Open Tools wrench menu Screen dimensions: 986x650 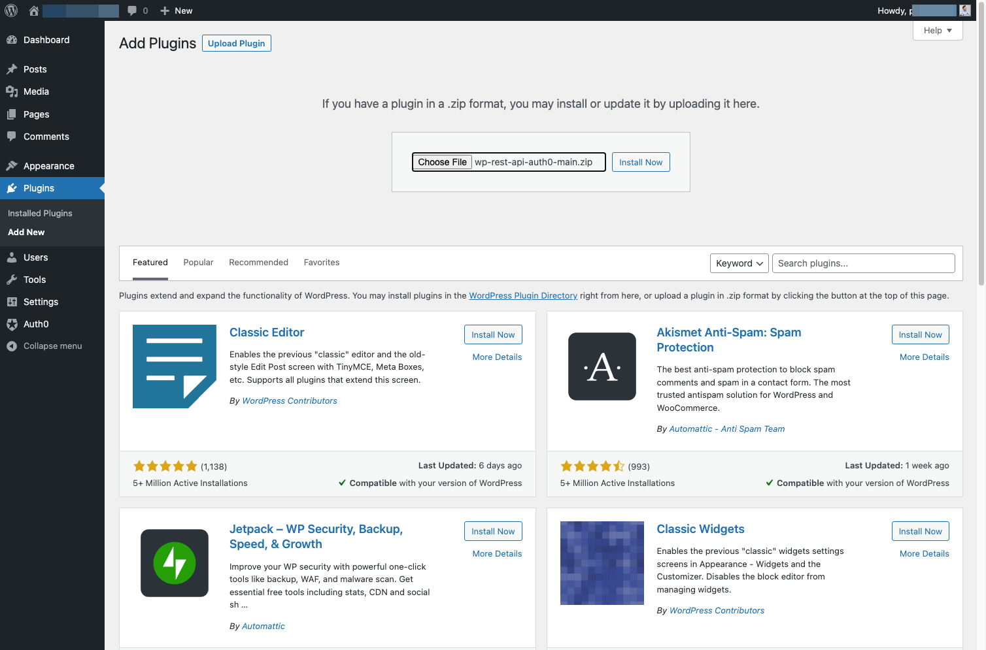point(12,280)
